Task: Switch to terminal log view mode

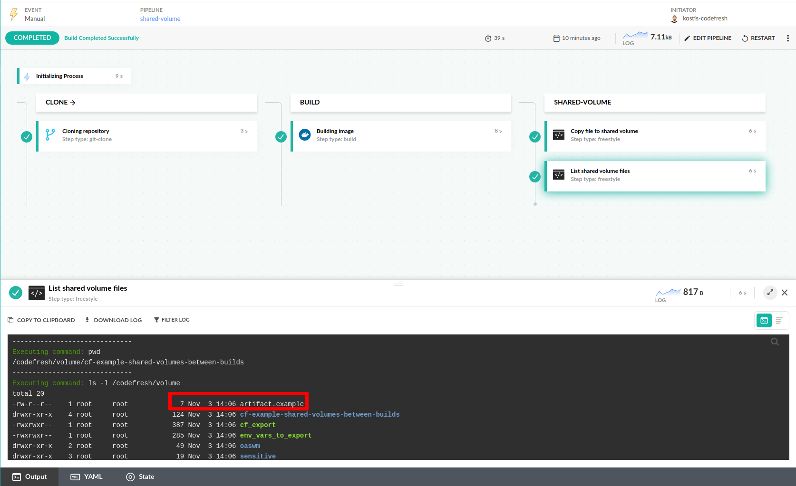Action: click(x=764, y=320)
